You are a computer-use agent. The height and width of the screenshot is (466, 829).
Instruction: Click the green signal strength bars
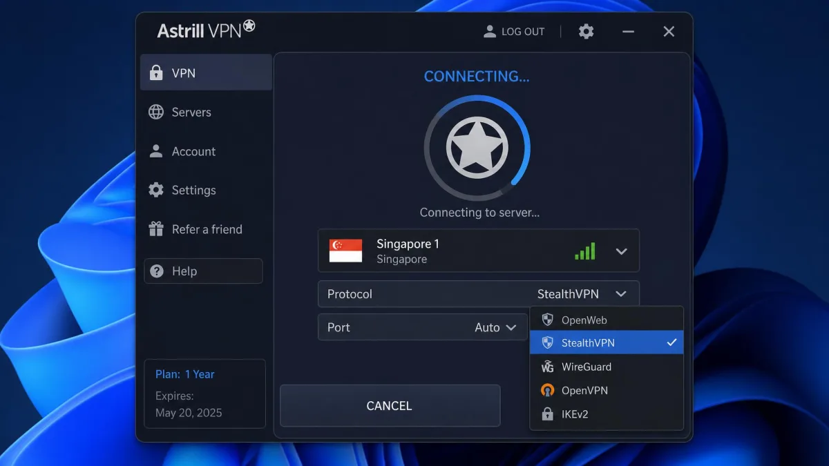click(x=584, y=251)
